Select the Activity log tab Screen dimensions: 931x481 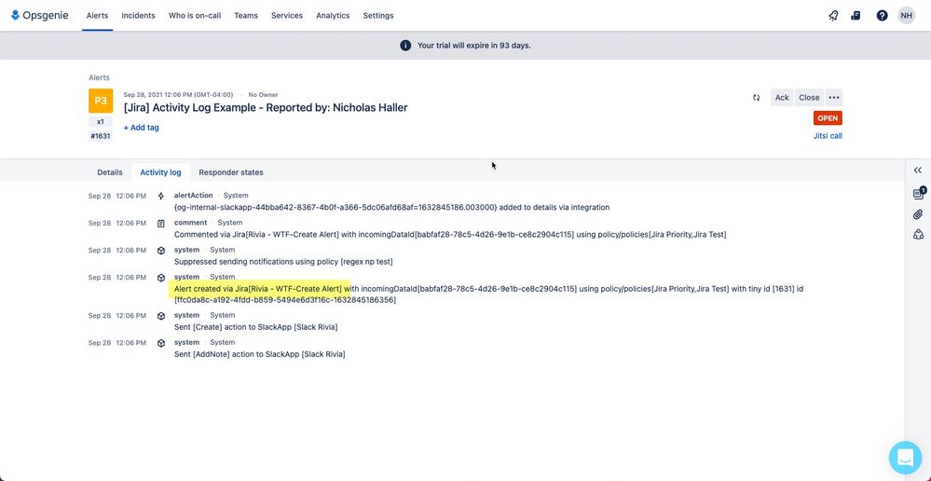point(160,172)
